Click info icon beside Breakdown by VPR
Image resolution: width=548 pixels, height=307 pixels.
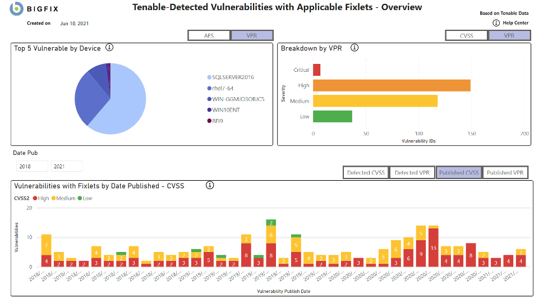click(x=354, y=48)
